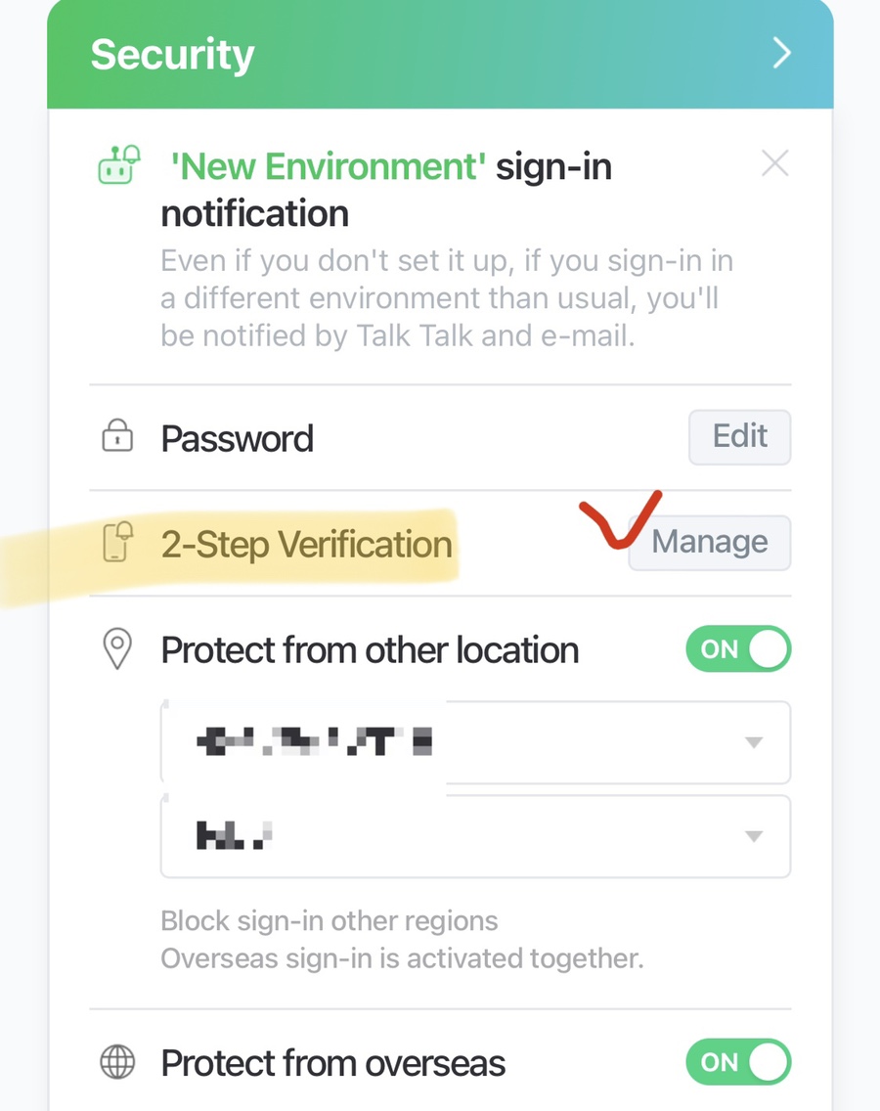Disable the Protect from overseas switch
Viewport: 880px width, 1111px height.
(738, 1062)
